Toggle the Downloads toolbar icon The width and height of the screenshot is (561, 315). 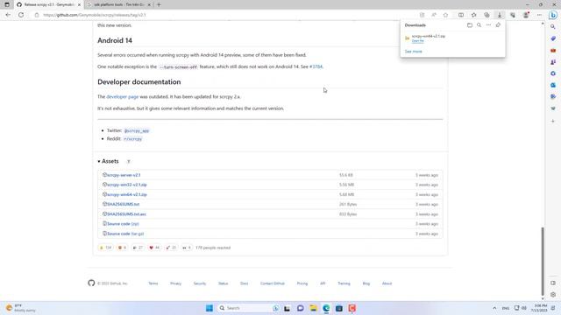pos(500,15)
